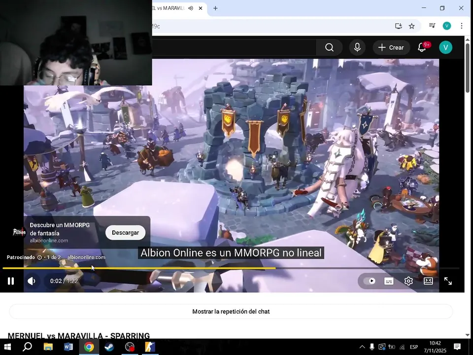Click the display/cast tray icon

click(x=382, y=347)
